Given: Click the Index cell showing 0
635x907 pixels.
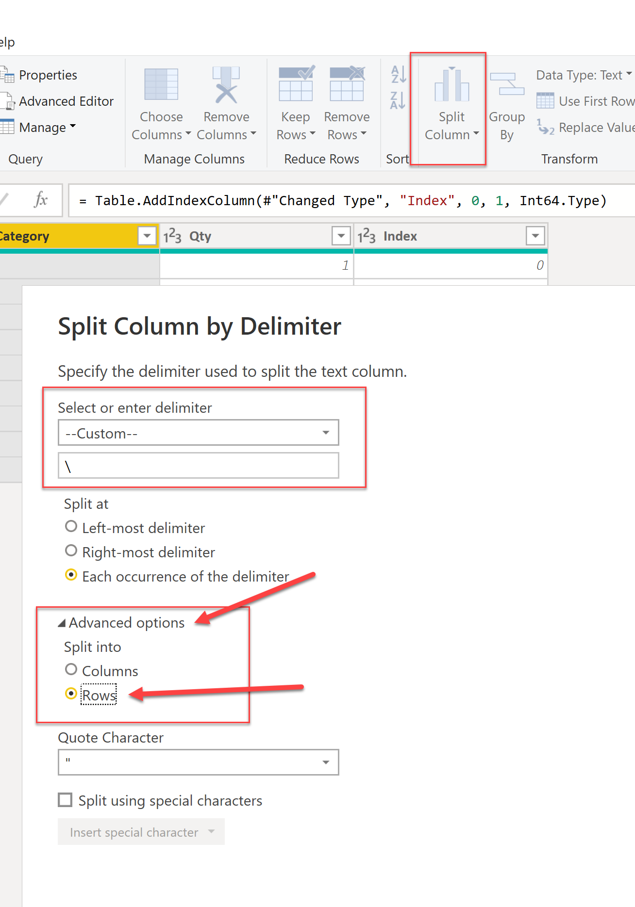Looking at the screenshot, I should click(x=451, y=265).
